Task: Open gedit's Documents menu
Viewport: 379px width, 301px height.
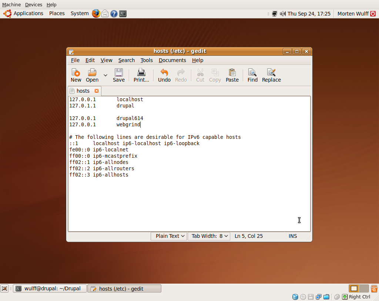Action: 172,60
